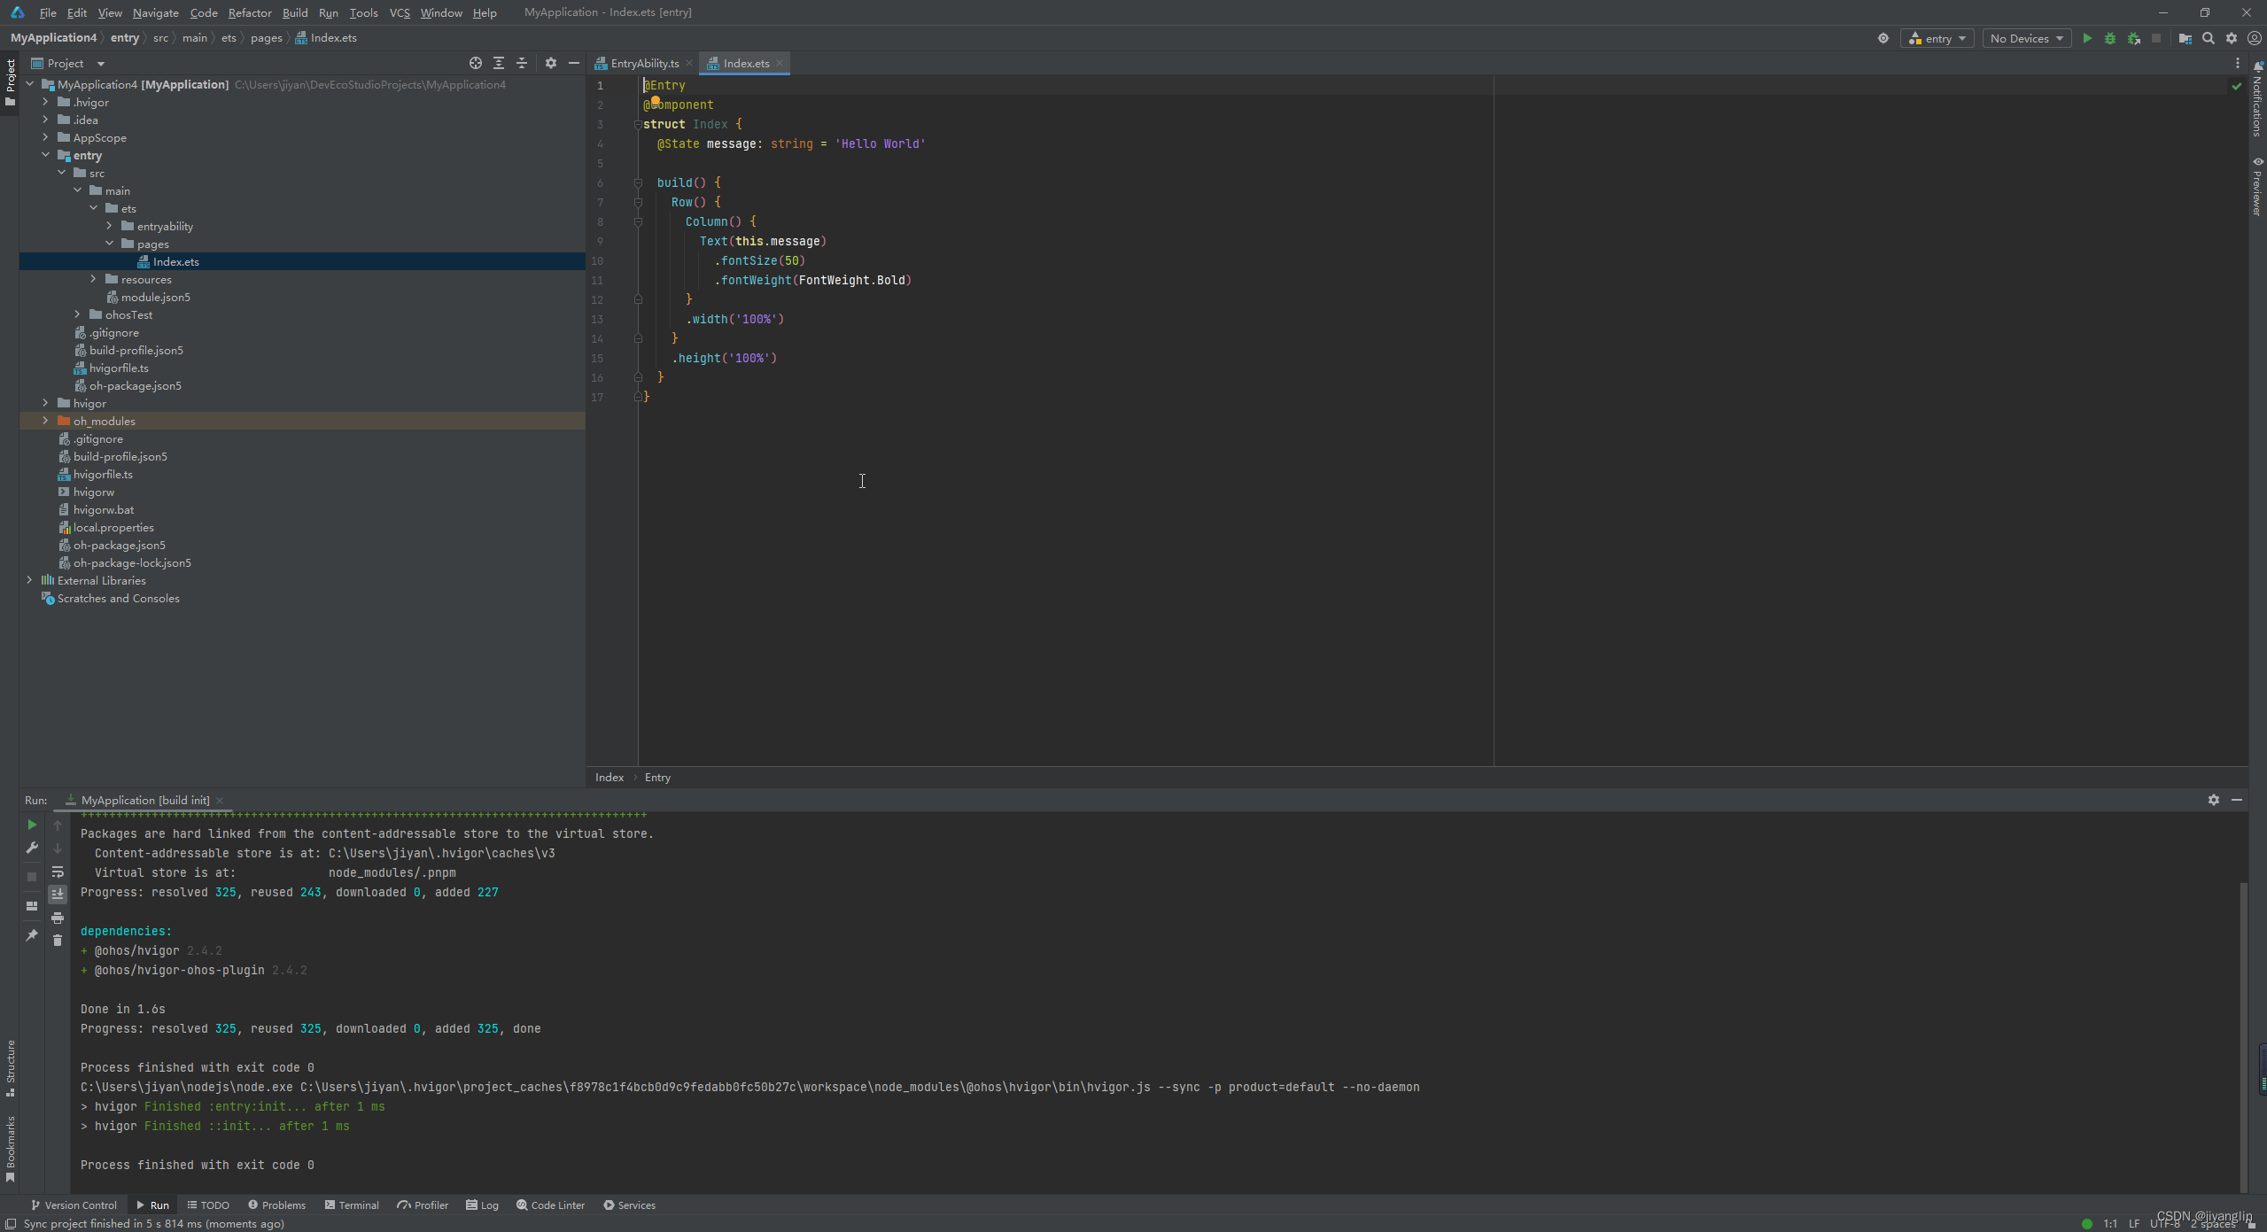Open Project Structure folder icon
The height and width of the screenshot is (1232, 2267).
click(2185, 38)
